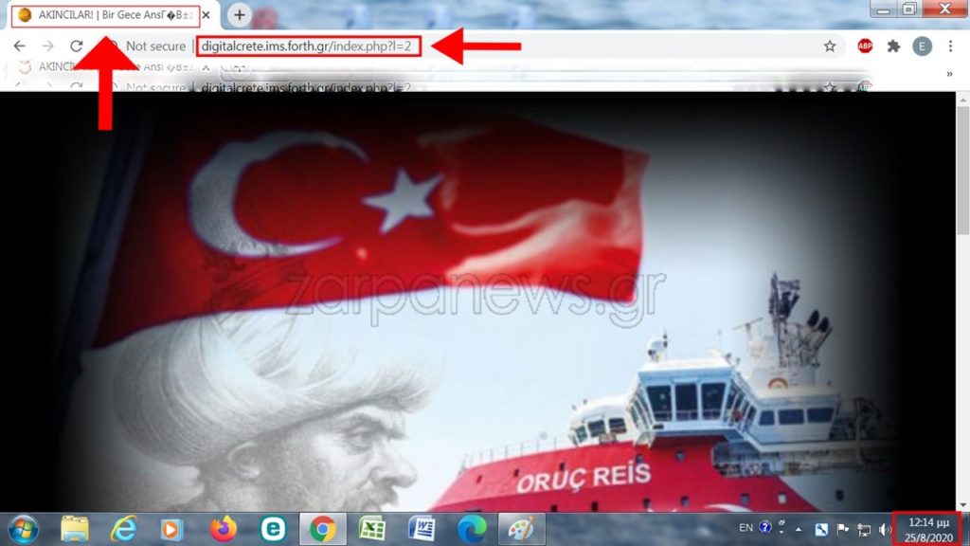The height and width of the screenshot is (546, 970).
Task: Expand the bookmarks overflow chevron
Action: (949, 74)
